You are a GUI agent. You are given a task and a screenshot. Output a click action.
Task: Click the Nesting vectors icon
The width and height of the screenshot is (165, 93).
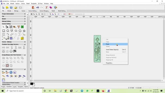[15, 51]
